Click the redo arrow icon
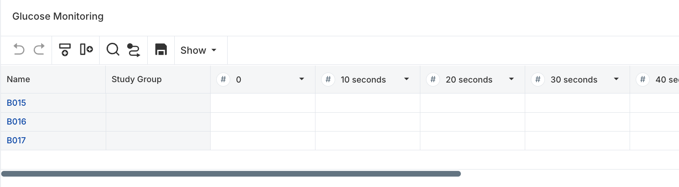This screenshot has width=679, height=187. point(39,50)
